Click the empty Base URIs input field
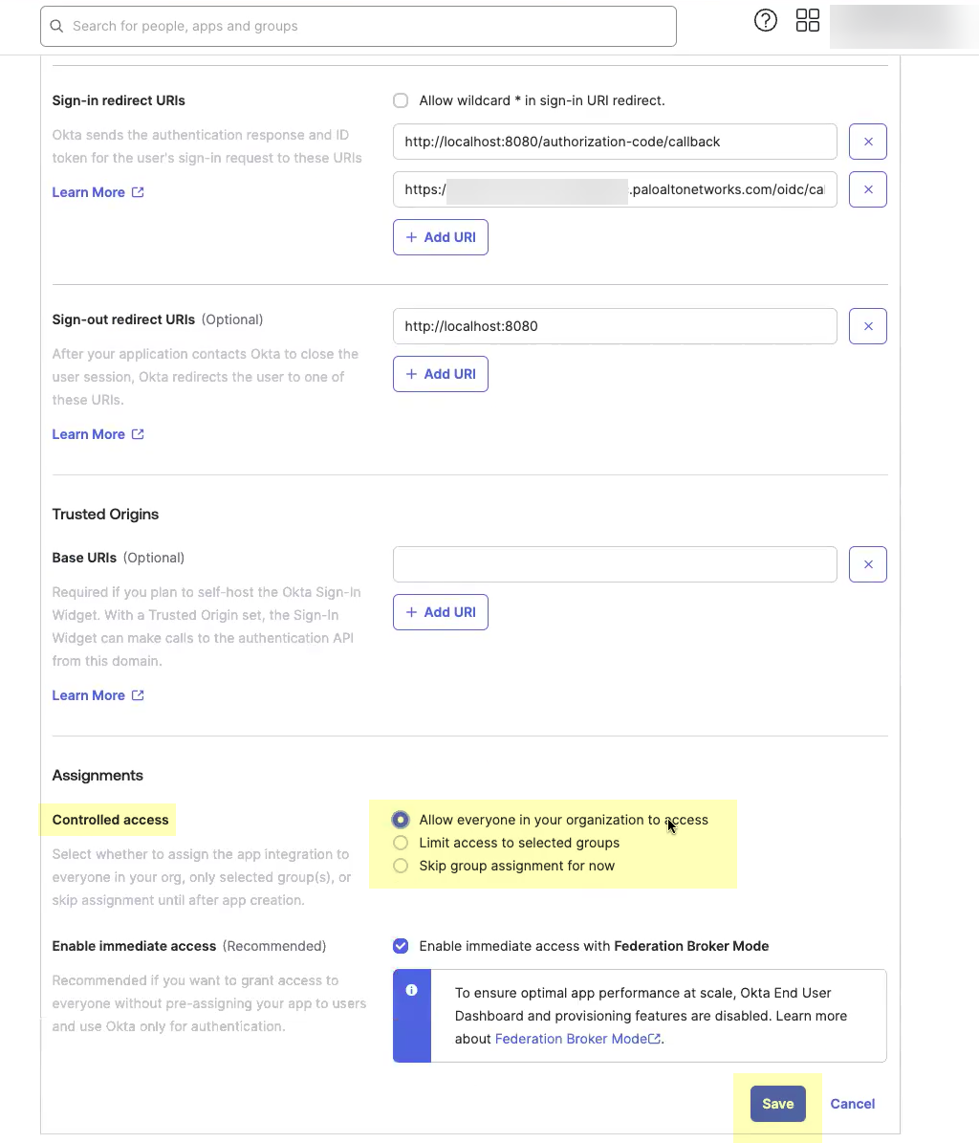 [615, 564]
